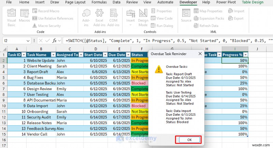Open Start Date filter dropdown
The height and width of the screenshot is (148, 273).
click(105, 55)
